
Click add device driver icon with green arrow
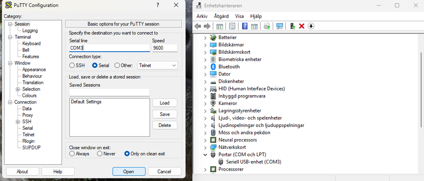tap(292, 26)
